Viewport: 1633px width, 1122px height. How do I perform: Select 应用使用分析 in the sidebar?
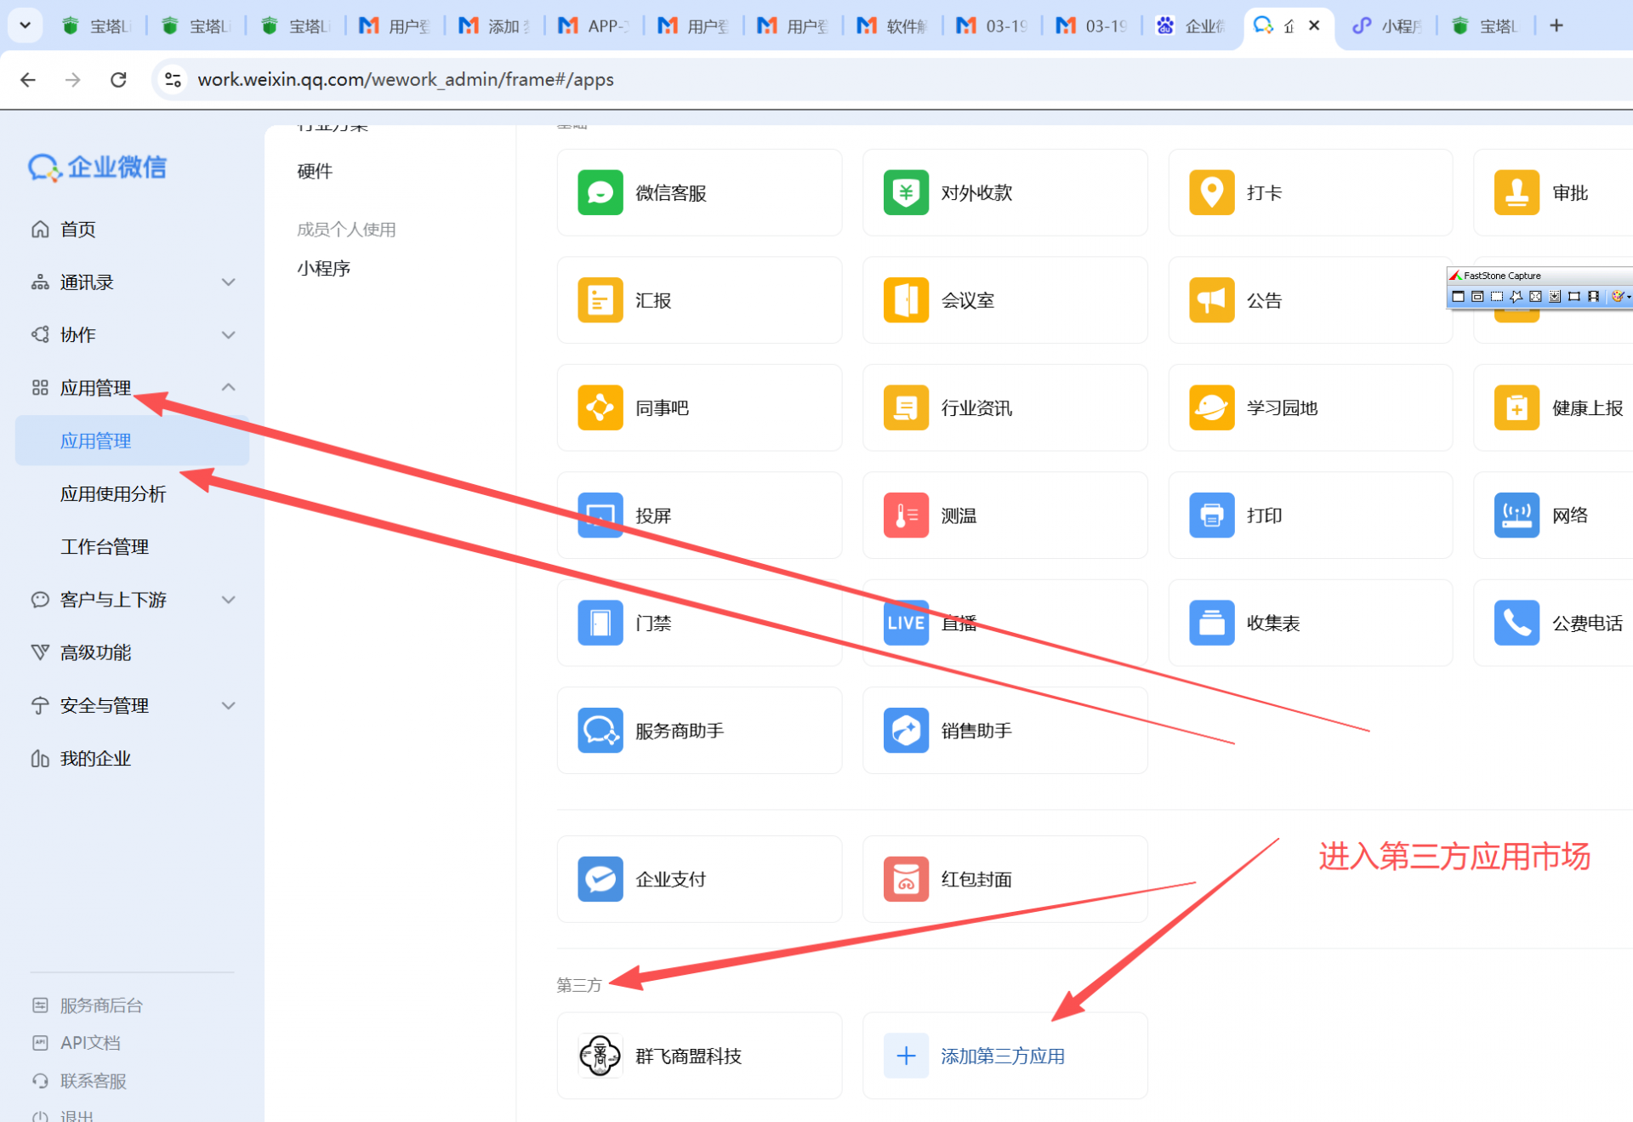click(112, 494)
